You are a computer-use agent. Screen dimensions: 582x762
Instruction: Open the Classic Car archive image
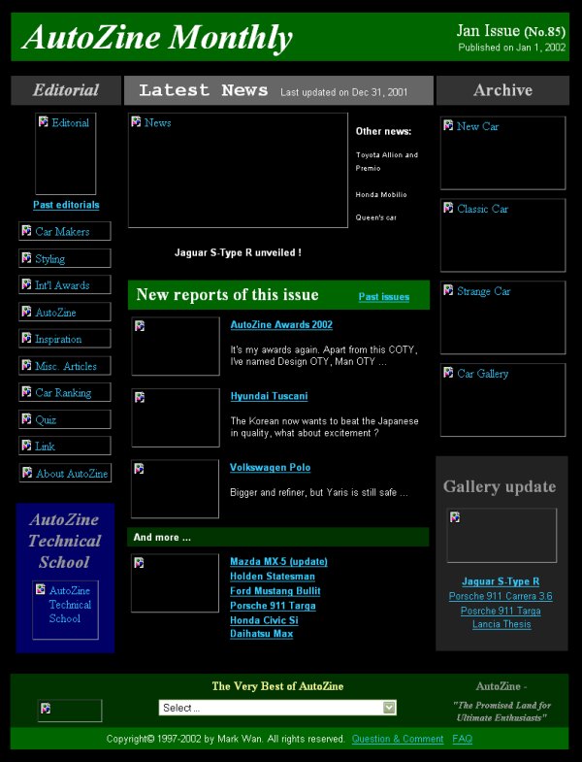click(502, 235)
